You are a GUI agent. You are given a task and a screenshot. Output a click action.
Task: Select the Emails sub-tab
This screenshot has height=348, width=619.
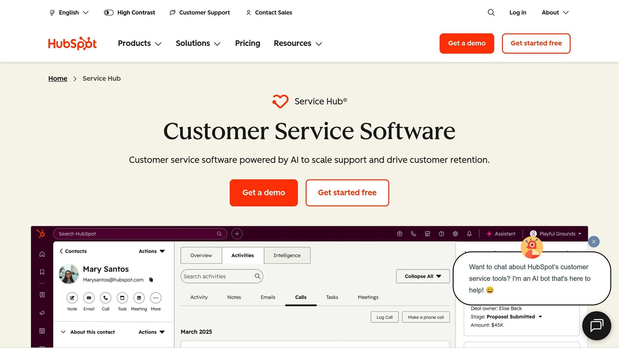pos(268,297)
